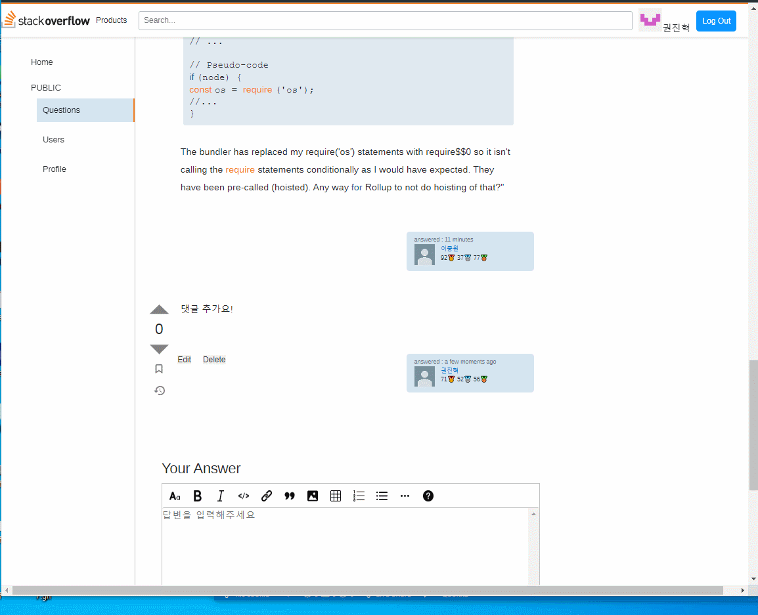Bookmark the answer
The height and width of the screenshot is (615, 758).
[x=159, y=369]
